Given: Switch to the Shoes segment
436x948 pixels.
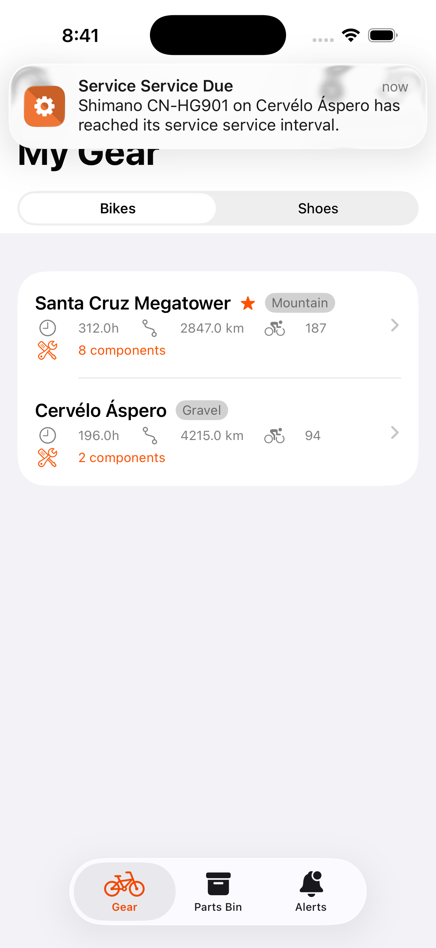Looking at the screenshot, I should pos(318,209).
